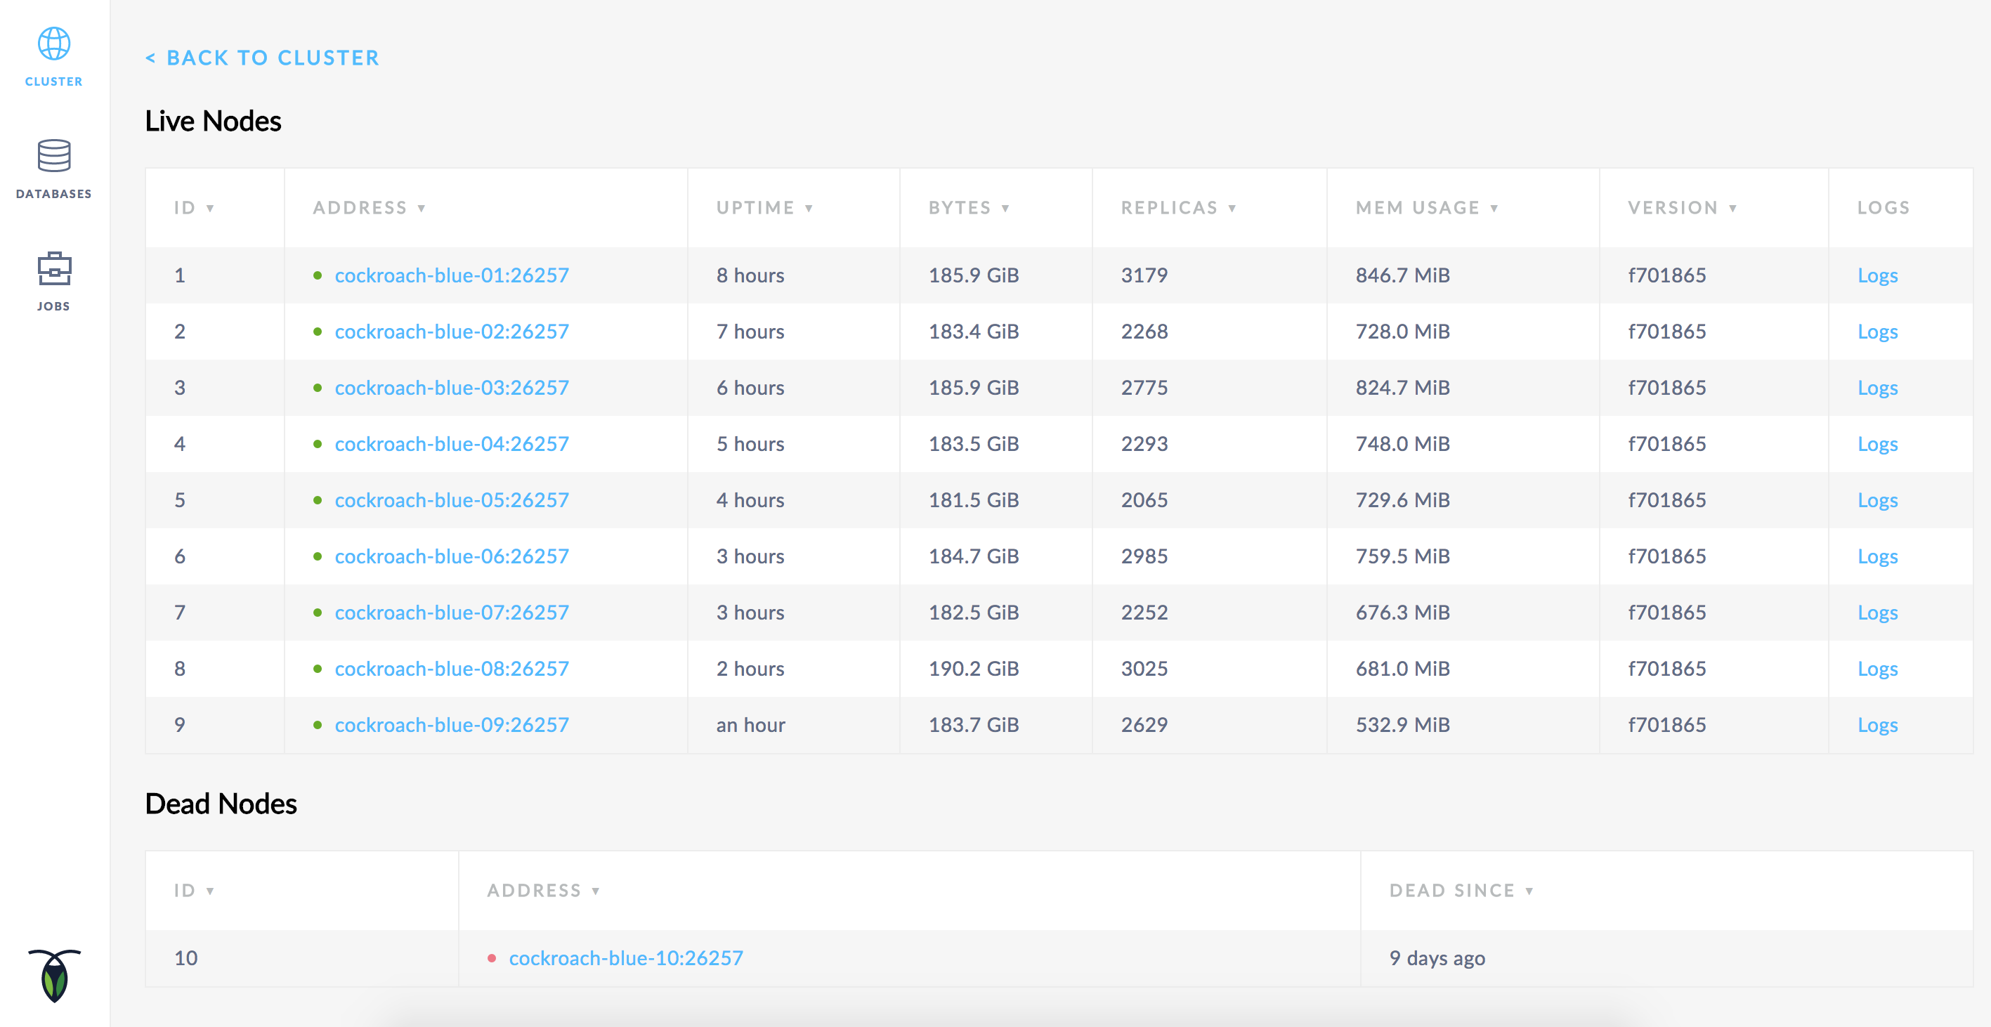Viewport: 1991px width, 1027px height.
Task: Open node details for cockroach-blue-04:26257
Action: (x=451, y=443)
